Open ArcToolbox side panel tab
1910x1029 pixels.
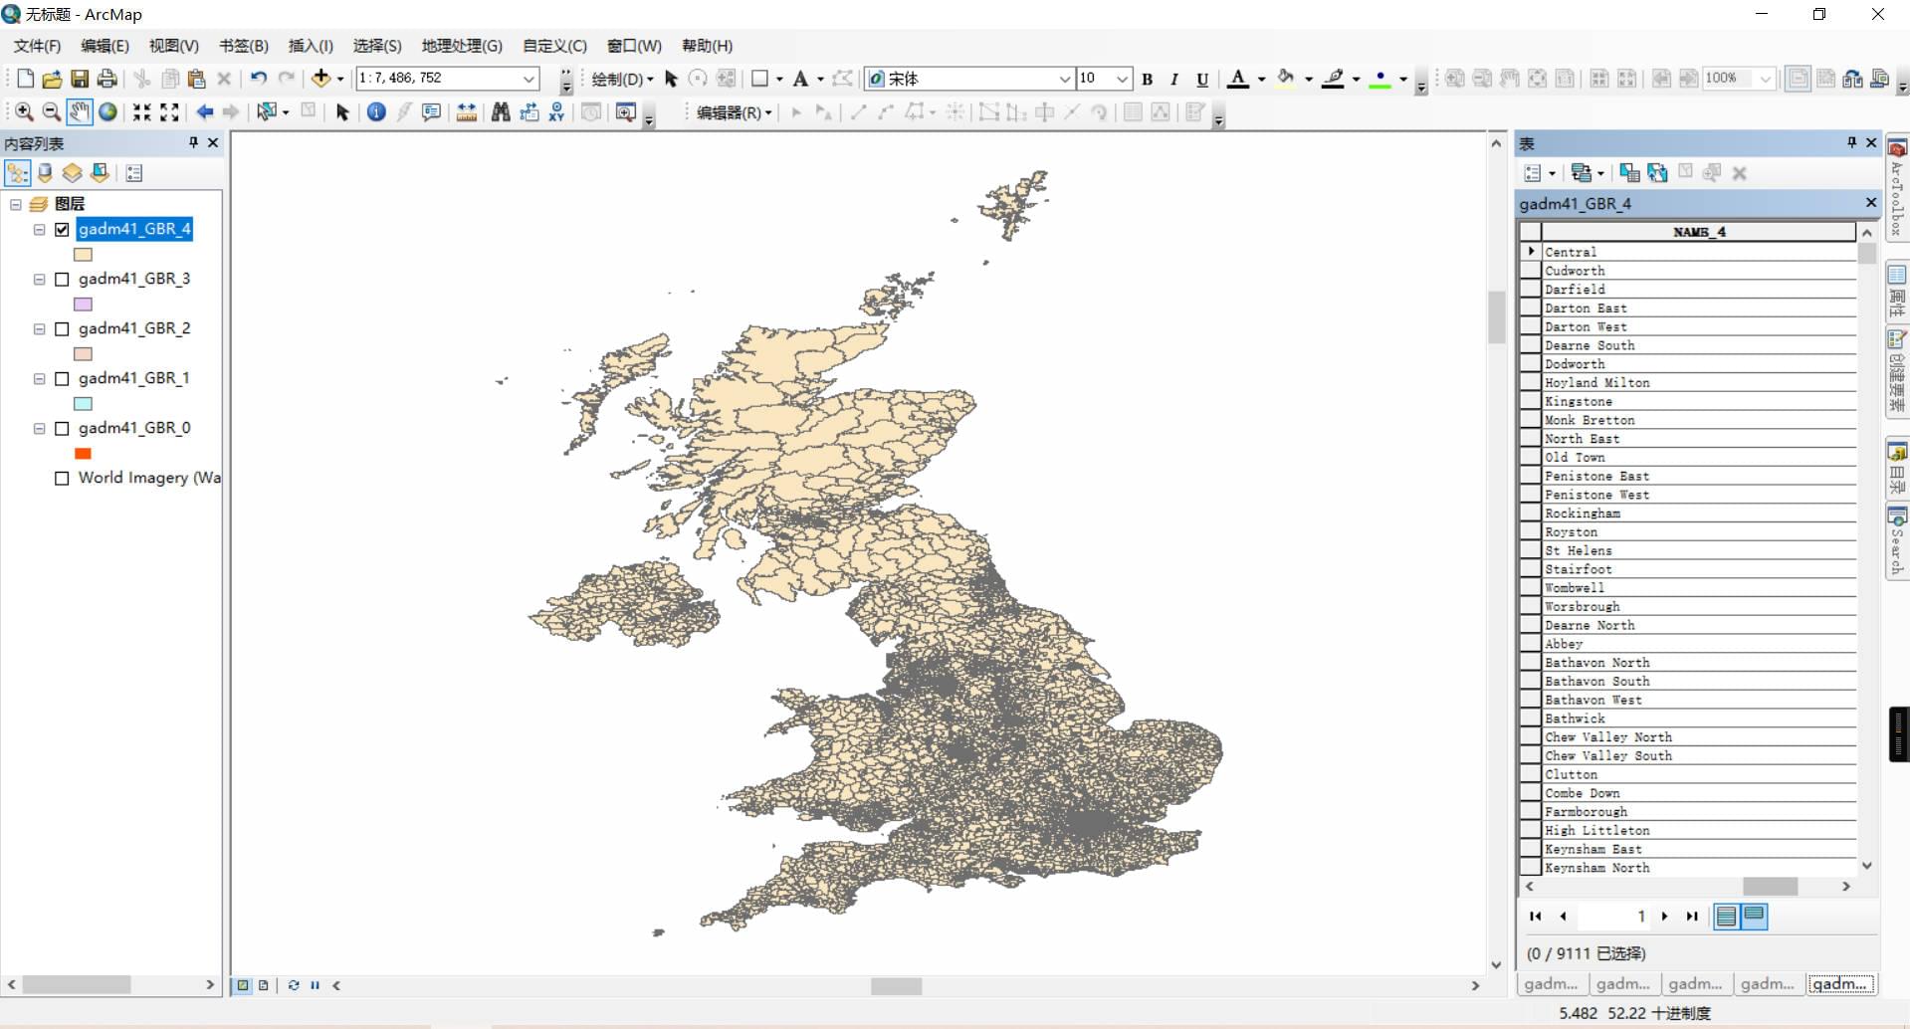point(1897,186)
